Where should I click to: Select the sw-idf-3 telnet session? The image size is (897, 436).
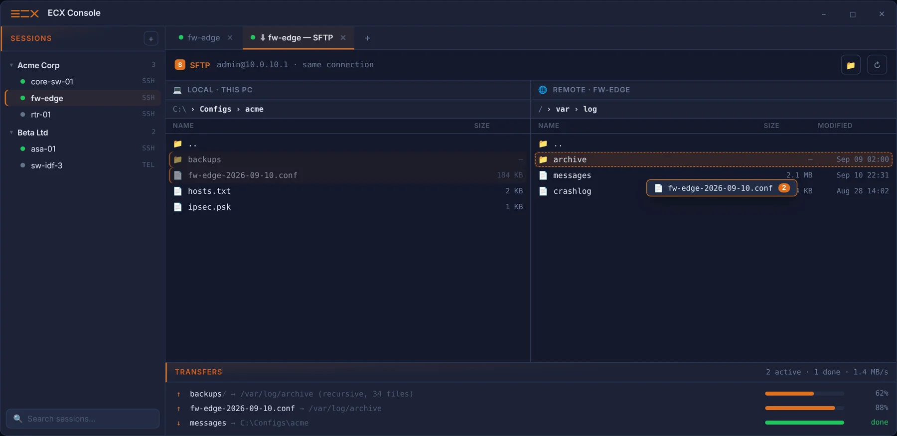click(x=83, y=165)
